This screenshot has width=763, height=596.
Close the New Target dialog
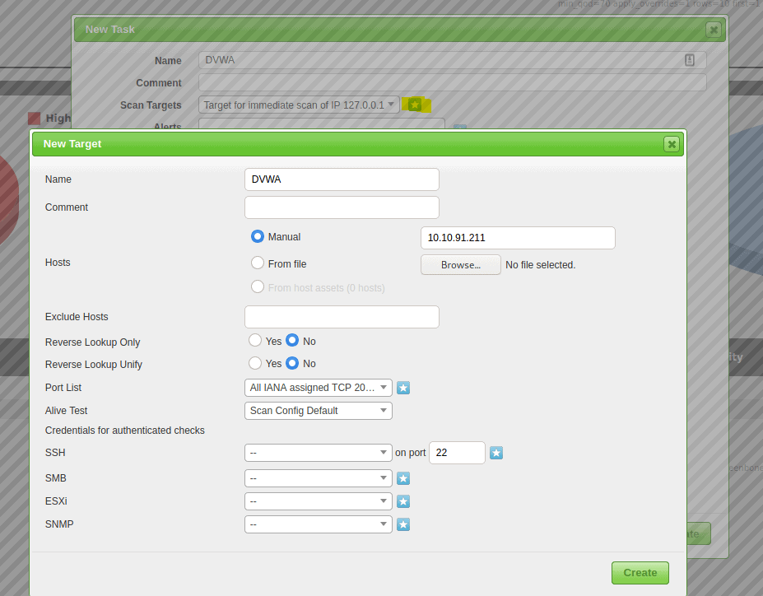tap(672, 144)
